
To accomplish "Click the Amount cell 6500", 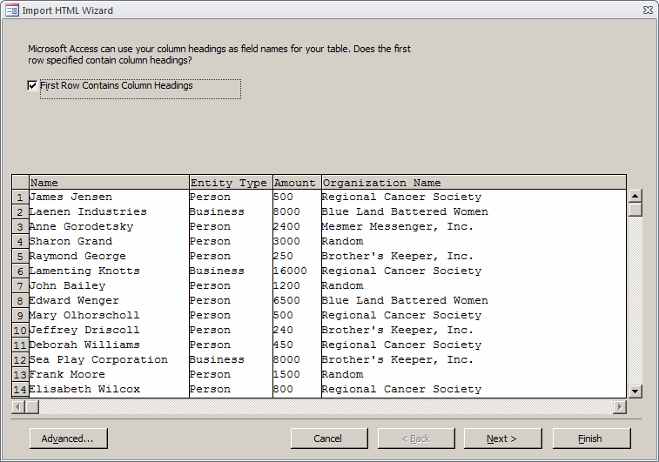I will [x=297, y=301].
